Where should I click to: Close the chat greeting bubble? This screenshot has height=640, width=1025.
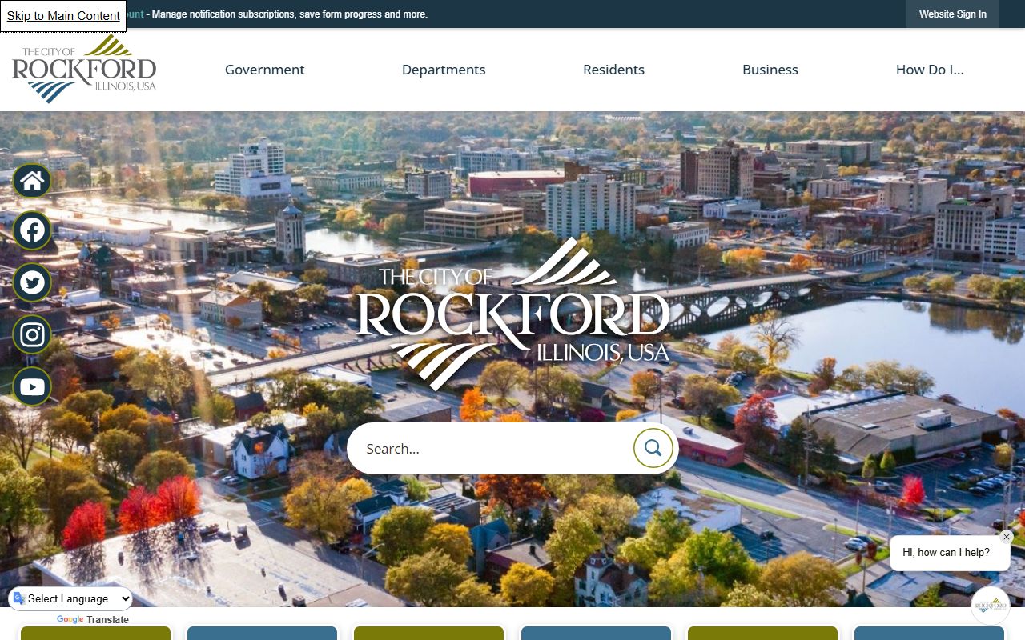pos(1007,537)
